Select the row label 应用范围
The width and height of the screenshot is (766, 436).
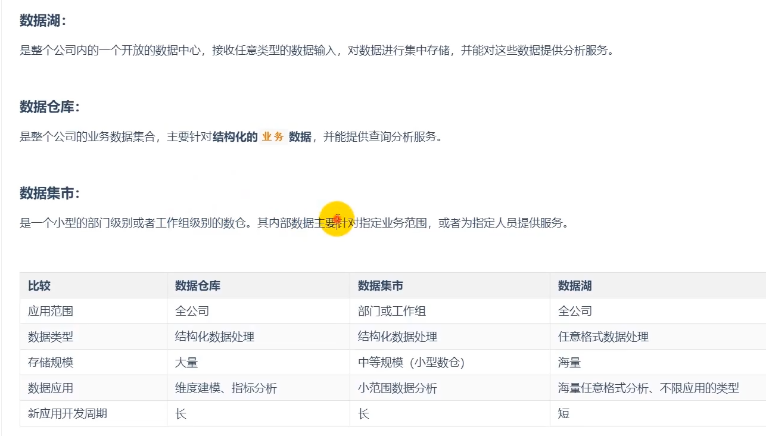[x=51, y=311]
